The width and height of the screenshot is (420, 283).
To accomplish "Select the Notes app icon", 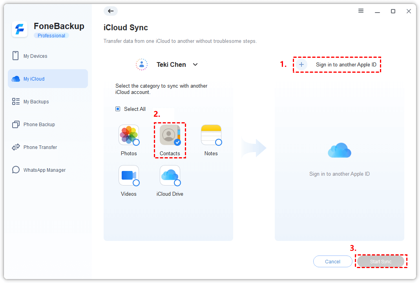I will 211,135.
